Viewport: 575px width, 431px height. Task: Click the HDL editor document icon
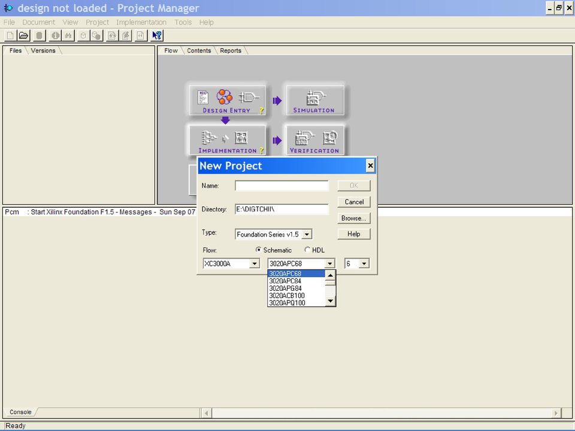pos(203,97)
